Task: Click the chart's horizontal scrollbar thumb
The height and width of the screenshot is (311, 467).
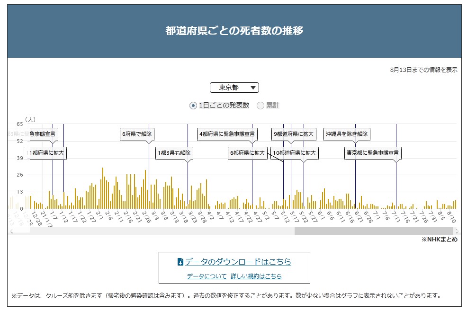Action: pyautogui.click(x=373, y=231)
